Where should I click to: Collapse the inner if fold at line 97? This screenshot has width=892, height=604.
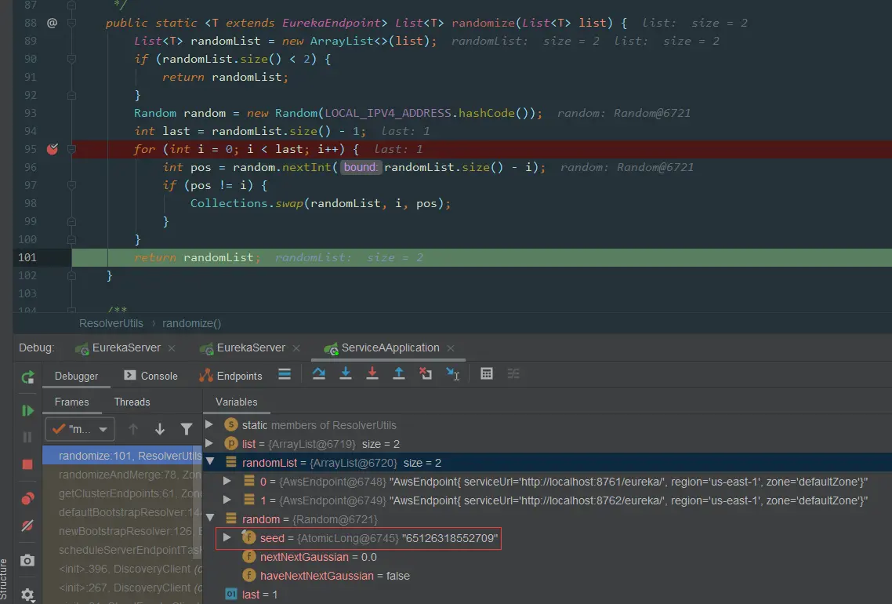[71, 185]
